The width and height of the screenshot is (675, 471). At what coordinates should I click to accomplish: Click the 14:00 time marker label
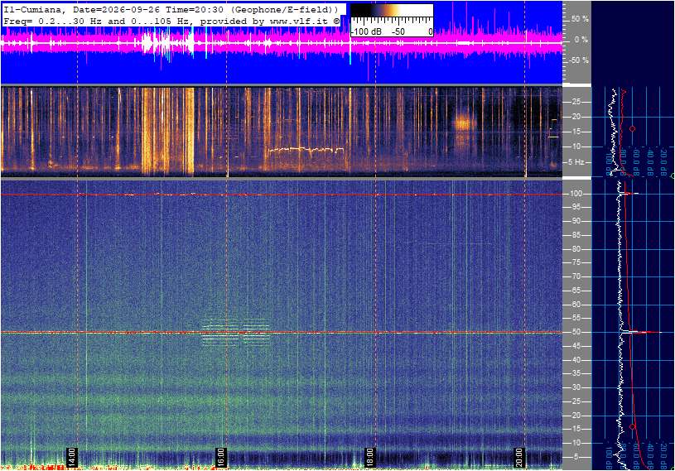[x=71, y=457]
